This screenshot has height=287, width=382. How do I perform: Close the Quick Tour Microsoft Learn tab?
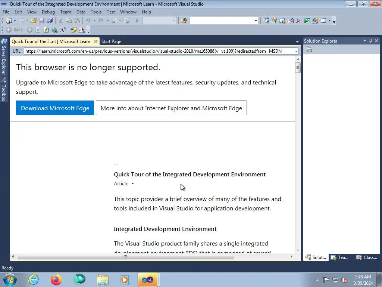[x=96, y=41]
